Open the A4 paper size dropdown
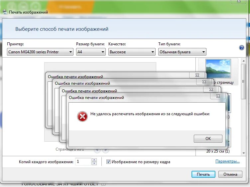 click(x=91, y=52)
